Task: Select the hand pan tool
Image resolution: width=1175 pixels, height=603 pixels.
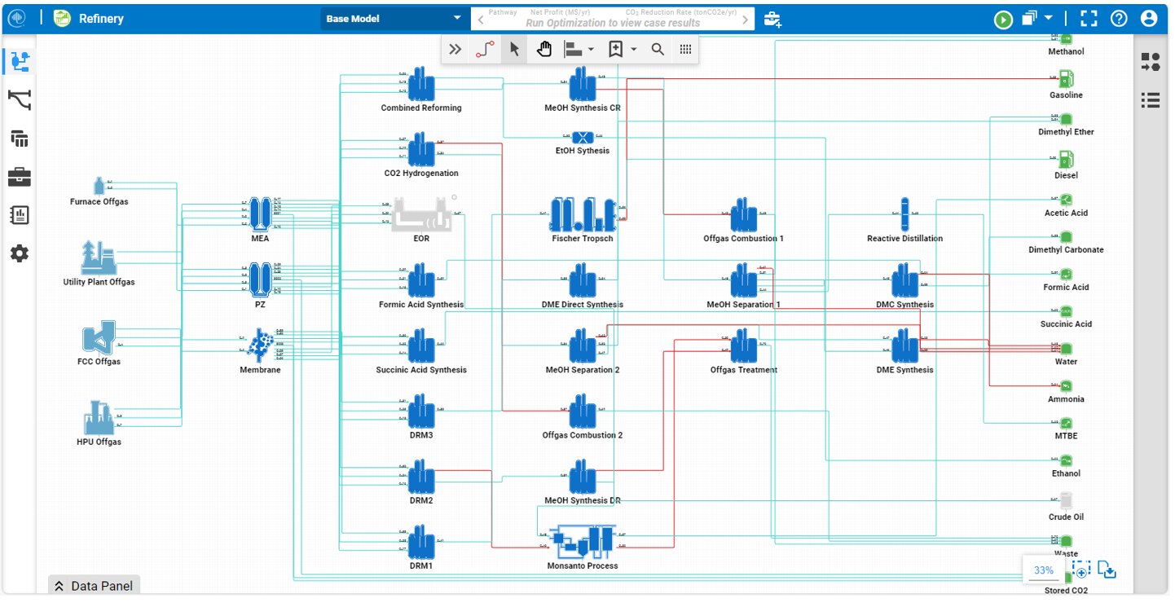Action: [544, 50]
